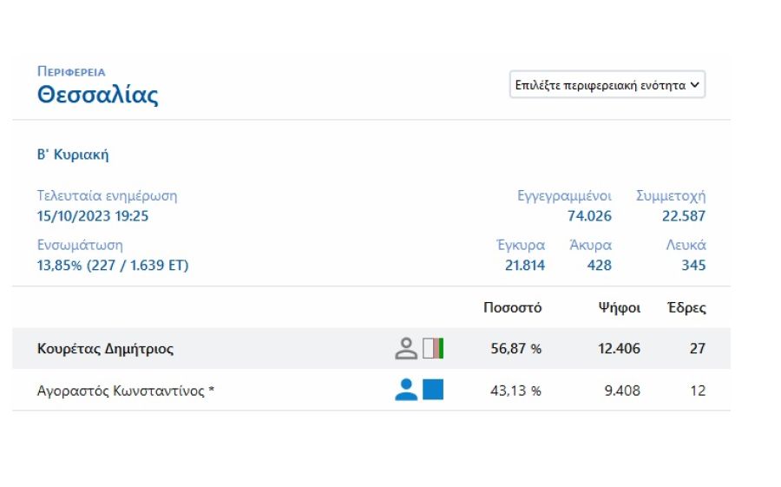Screen dimensions: 781x487
Task: Click the blue person icon for Αγοραστός
Action: click(x=406, y=390)
